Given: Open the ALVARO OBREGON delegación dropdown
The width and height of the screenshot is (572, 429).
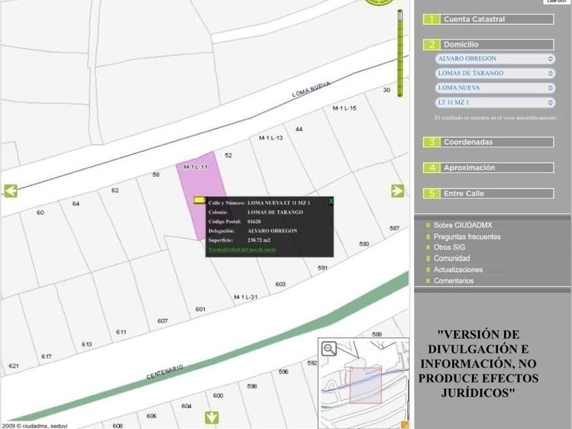Looking at the screenshot, I should [x=495, y=59].
